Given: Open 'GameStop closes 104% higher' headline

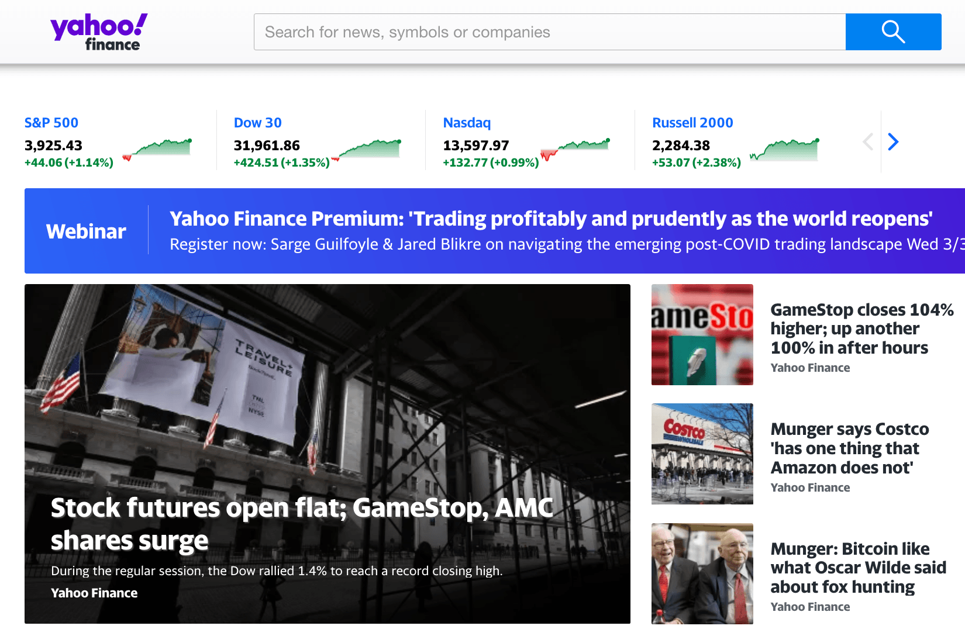Looking at the screenshot, I should click(862, 329).
